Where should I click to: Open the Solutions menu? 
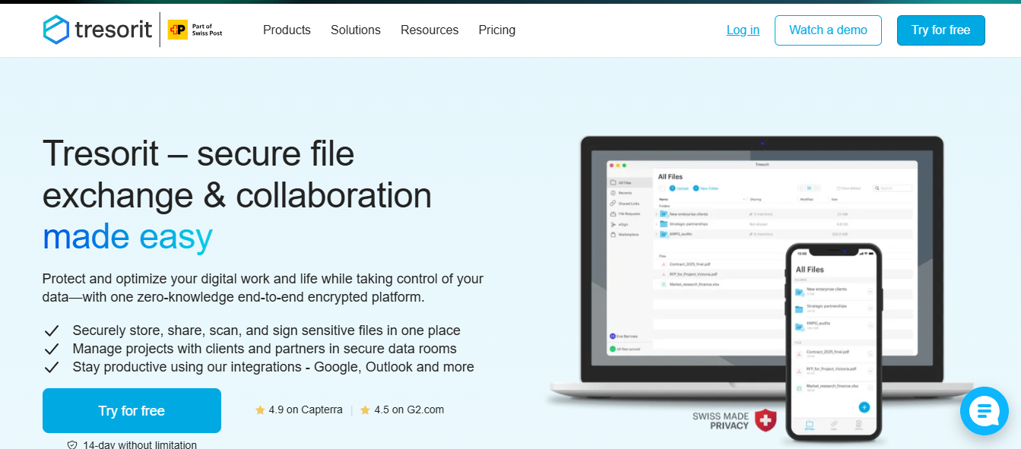coord(356,30)
